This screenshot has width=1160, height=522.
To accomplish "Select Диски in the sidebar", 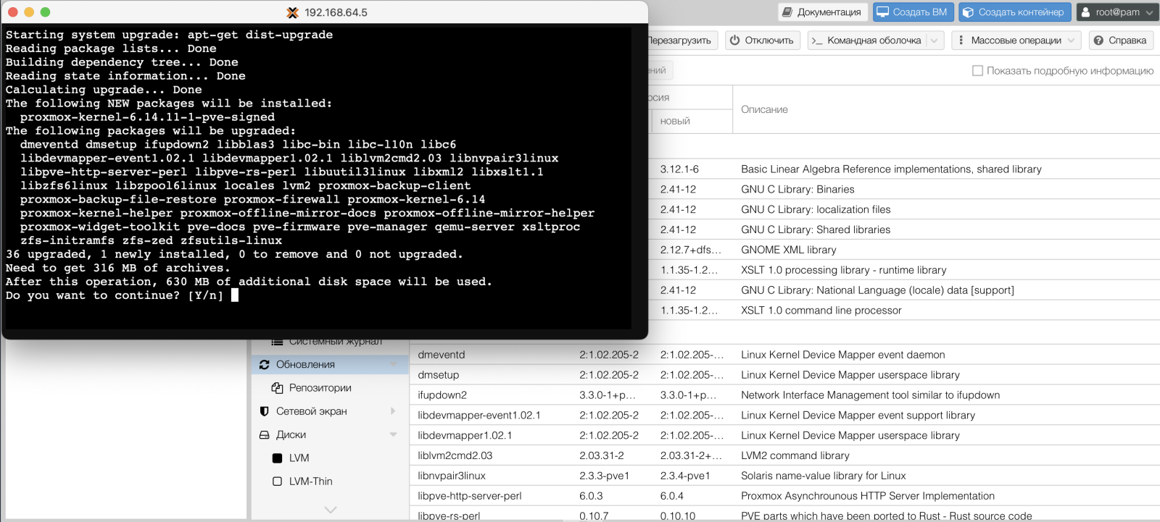I will [330, 434].
